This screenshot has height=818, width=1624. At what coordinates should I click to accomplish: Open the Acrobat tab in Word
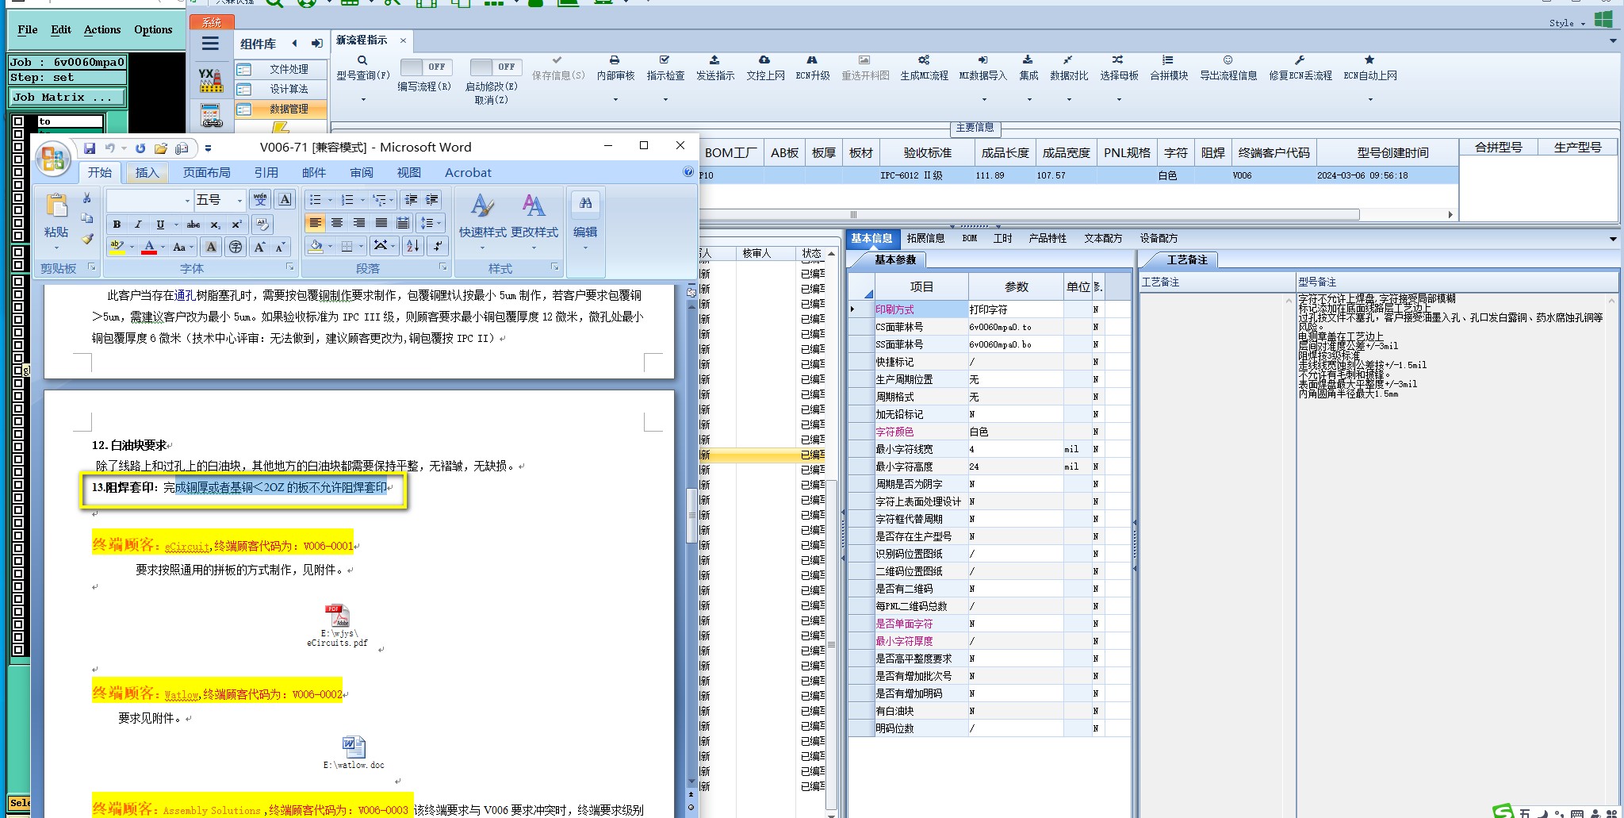click(468, 172)
